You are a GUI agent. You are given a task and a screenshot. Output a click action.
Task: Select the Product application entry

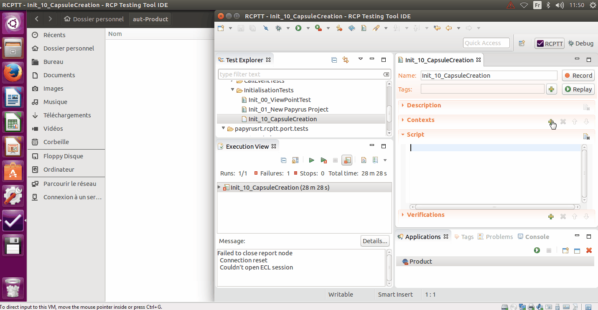[495, 262]
